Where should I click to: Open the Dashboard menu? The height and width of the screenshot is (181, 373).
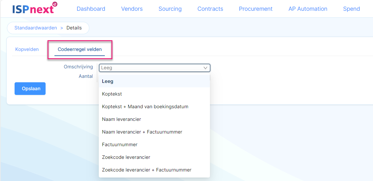(91, 9)
